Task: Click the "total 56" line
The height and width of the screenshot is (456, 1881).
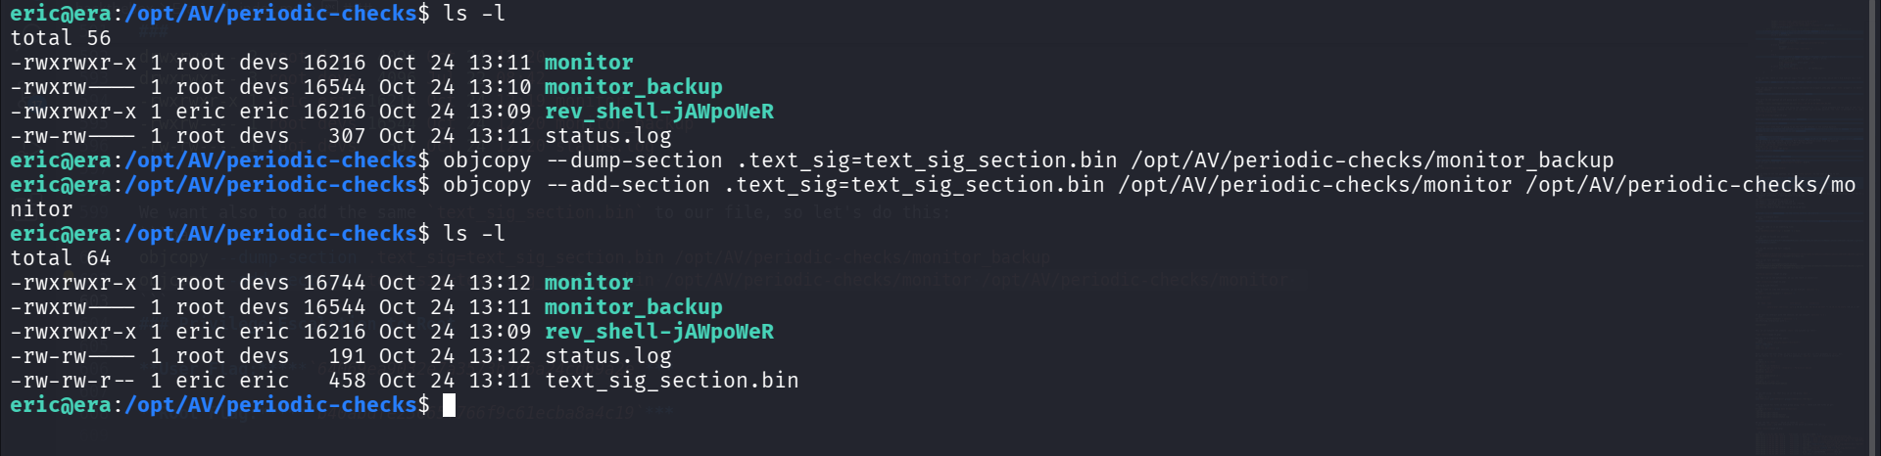Action: tap(61, 38)
